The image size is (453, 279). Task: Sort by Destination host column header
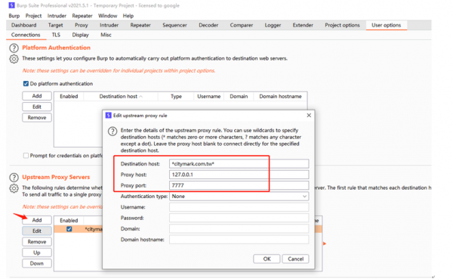pyautogui.click(x=121, y=96)
